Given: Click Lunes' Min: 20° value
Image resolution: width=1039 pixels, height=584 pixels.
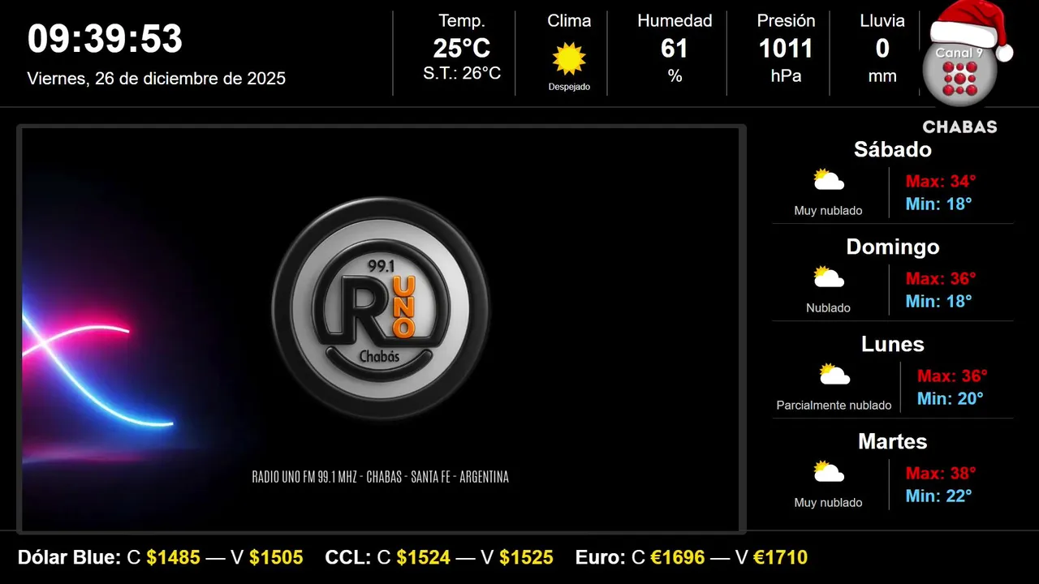Looking at the screenshot, I should 951,398.
